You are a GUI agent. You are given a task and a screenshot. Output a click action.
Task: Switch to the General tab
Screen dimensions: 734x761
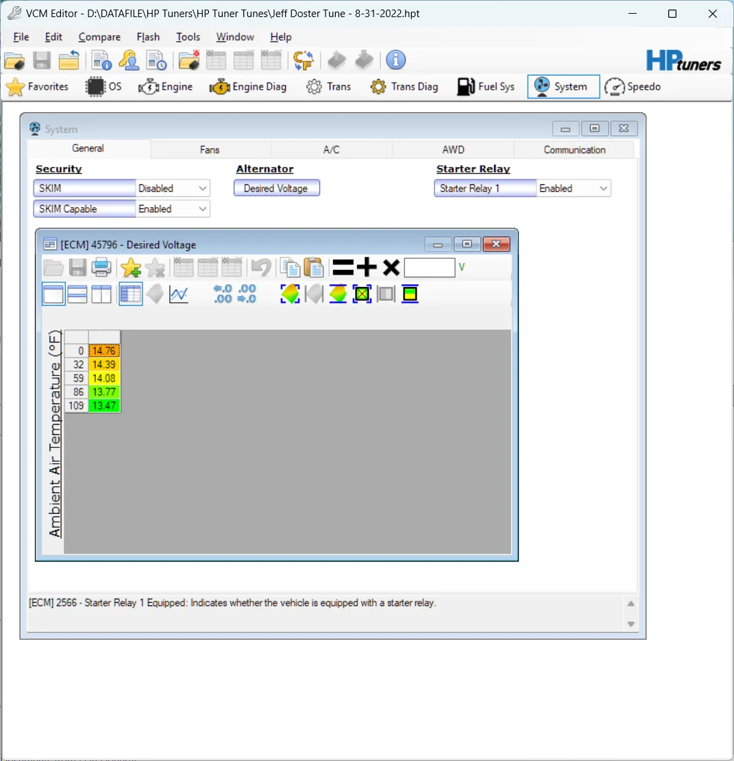point(88,149)
